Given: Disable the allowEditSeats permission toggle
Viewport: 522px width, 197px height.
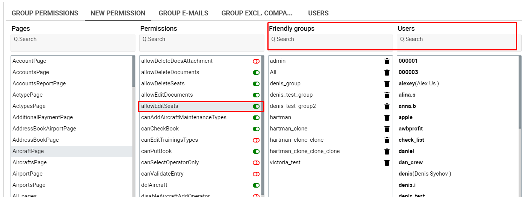Looking at the screenshot, I should click(256, 106).
